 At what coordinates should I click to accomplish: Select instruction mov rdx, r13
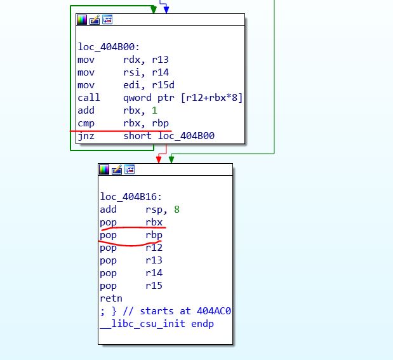tap(123, 60)
